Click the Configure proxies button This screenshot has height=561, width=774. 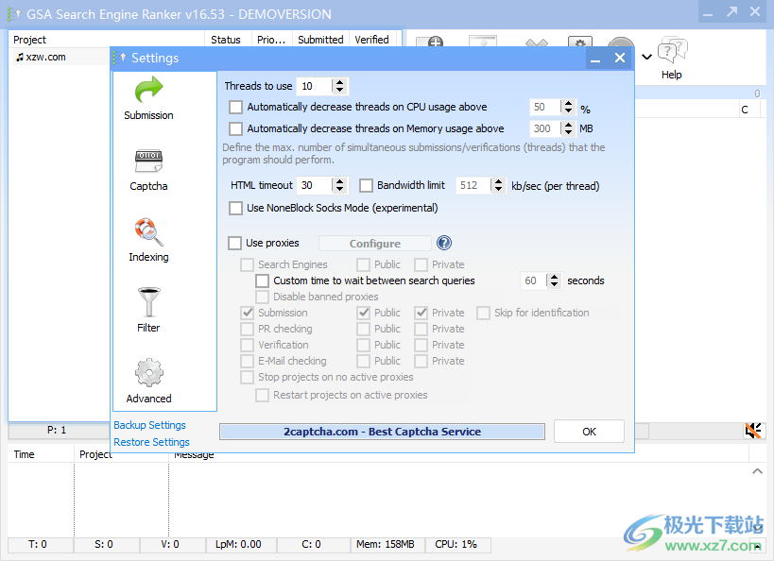(375, 244)
